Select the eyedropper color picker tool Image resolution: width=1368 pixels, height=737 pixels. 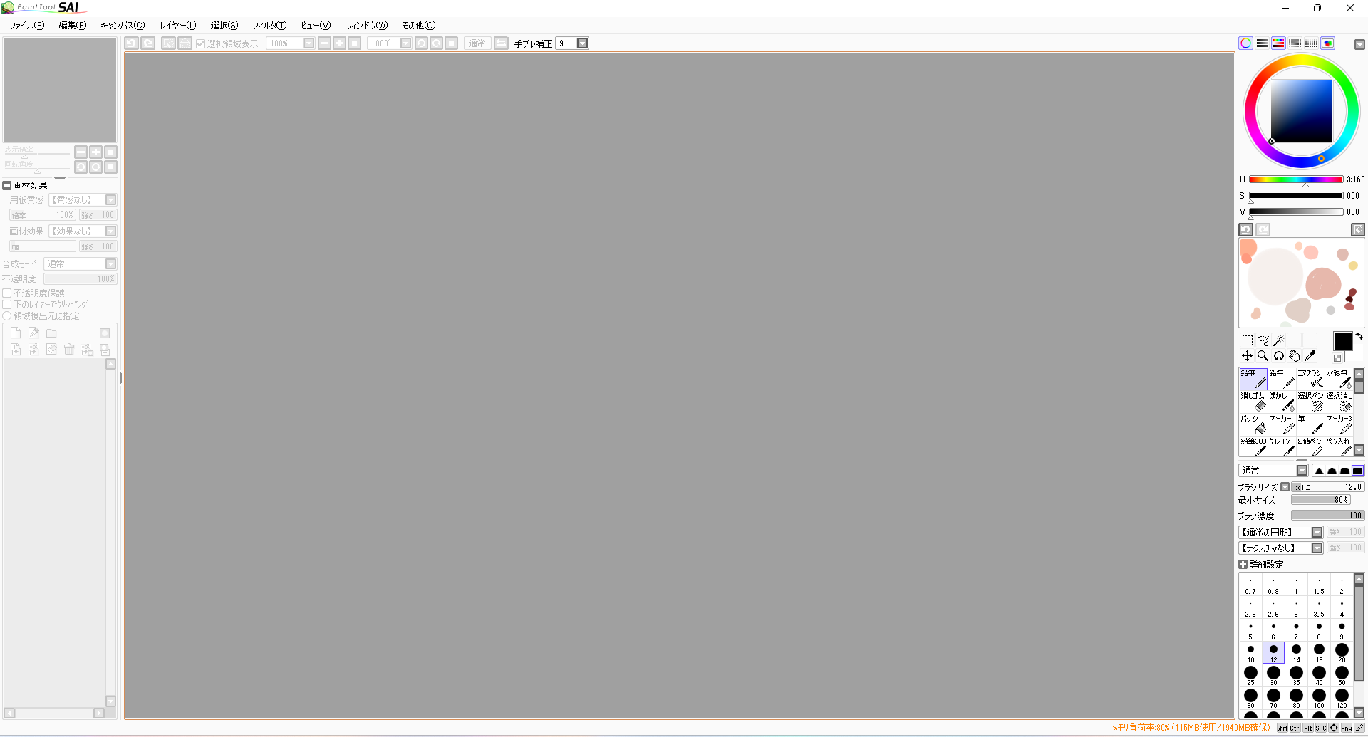click(1310, 356)
